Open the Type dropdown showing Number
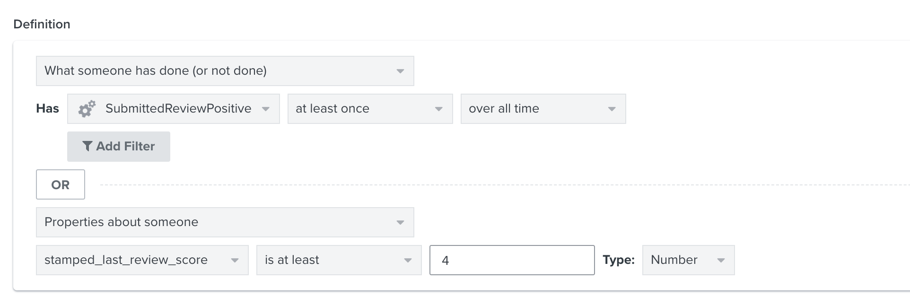The image size is (910, 297). pyautogui.click(x=688, y=260)
